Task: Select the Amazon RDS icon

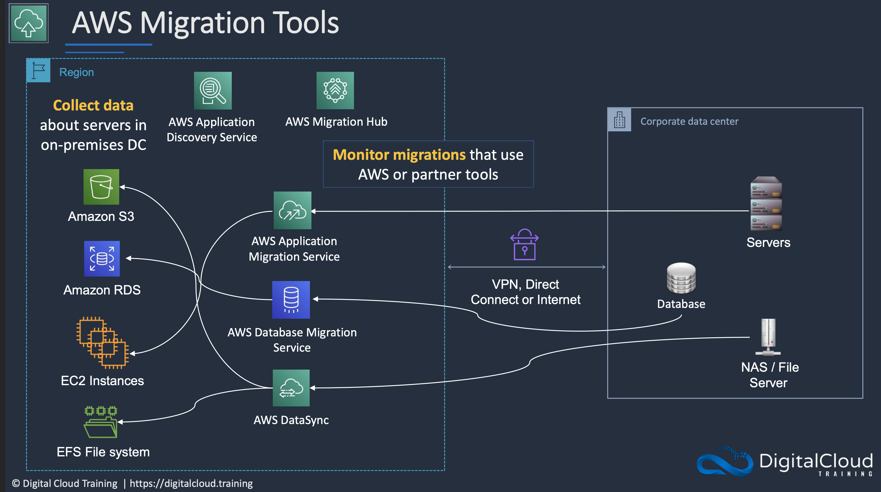Action: click(x=102, y=259)
